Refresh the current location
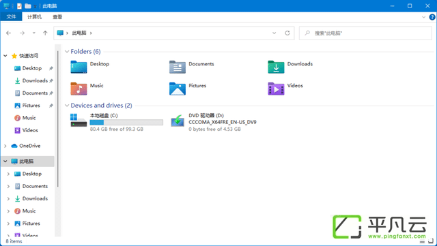This screenshot has width=437, height=246. pyautogui.click(x=287, y=33)
